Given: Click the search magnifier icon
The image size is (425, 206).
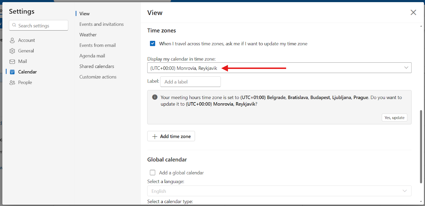Looking at the screenshot, I should (14, 25).
